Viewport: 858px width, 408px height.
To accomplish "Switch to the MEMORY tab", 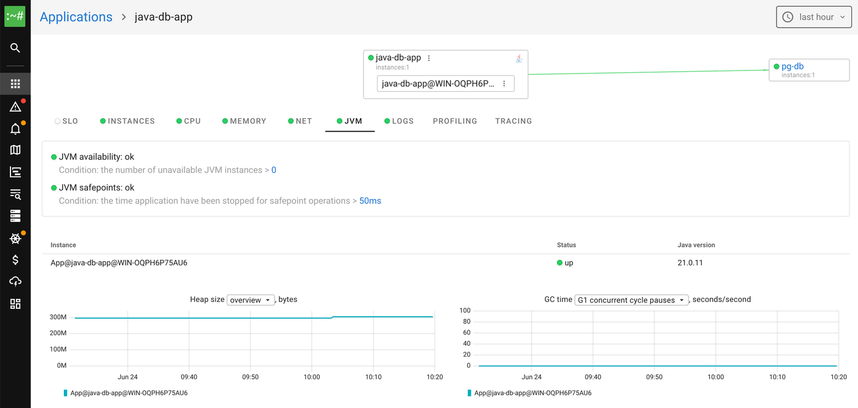I will [x=245, y=121].
